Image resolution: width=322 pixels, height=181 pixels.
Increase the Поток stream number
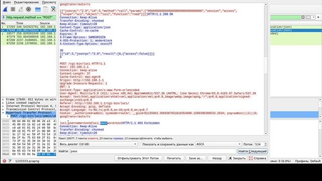tap(266, 143)
